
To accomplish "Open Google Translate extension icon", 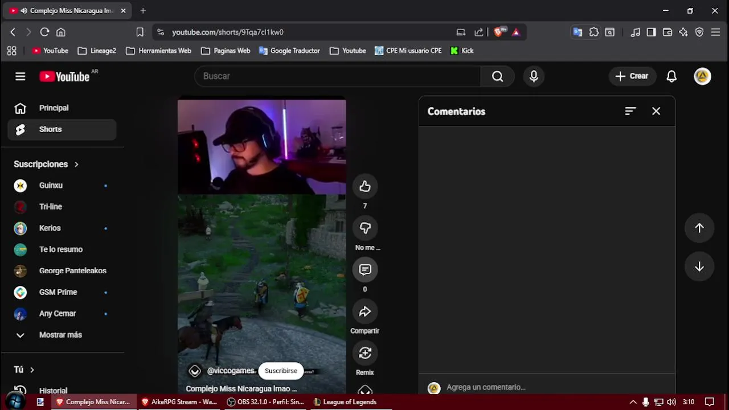I will coord(578,32).
